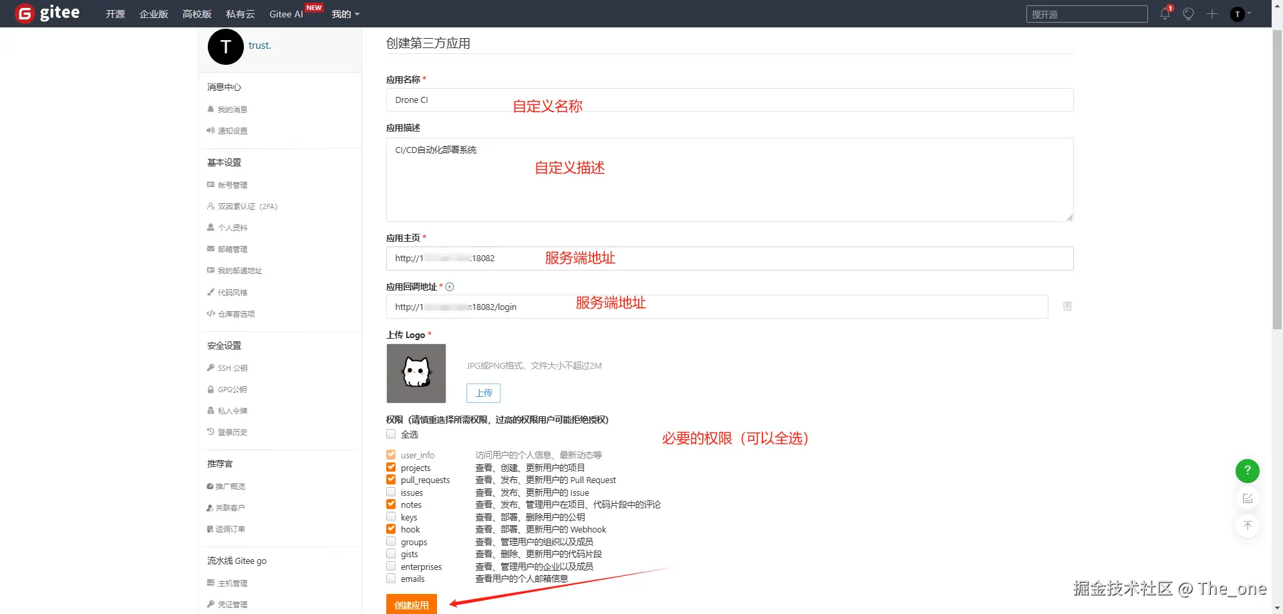Viewport: 1283px width, 614px height.
Task: Check the groups permission checkbox
Action: click(x=391, y=542)
